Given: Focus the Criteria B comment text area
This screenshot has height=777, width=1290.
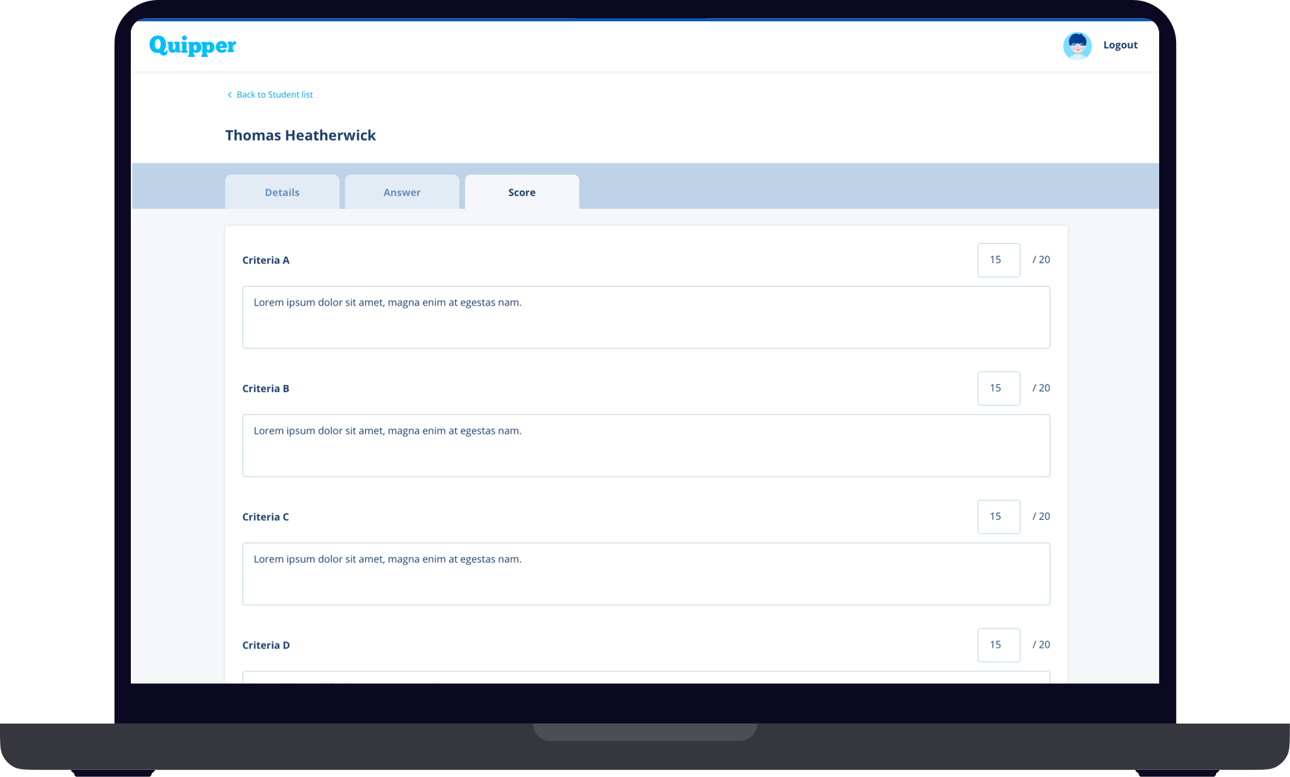Looking at the screenshot, I should [646, 445].
